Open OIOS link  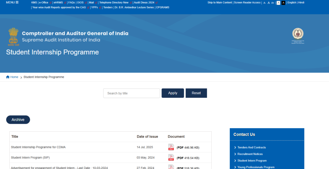(x=80, y=3)
